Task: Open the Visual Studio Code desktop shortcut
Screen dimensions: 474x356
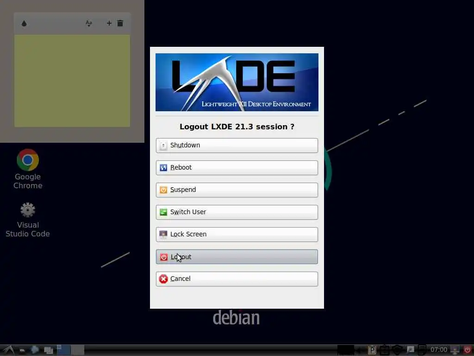Action: coord(28,220)
